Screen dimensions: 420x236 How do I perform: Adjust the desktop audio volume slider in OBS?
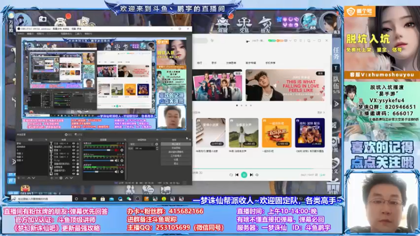click(x=98, y=172)
